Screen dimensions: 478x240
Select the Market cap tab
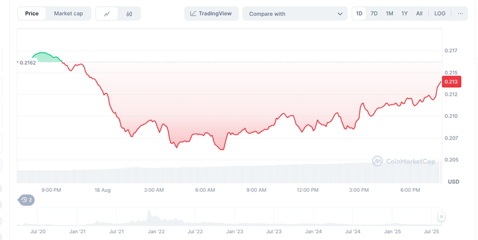68,14
